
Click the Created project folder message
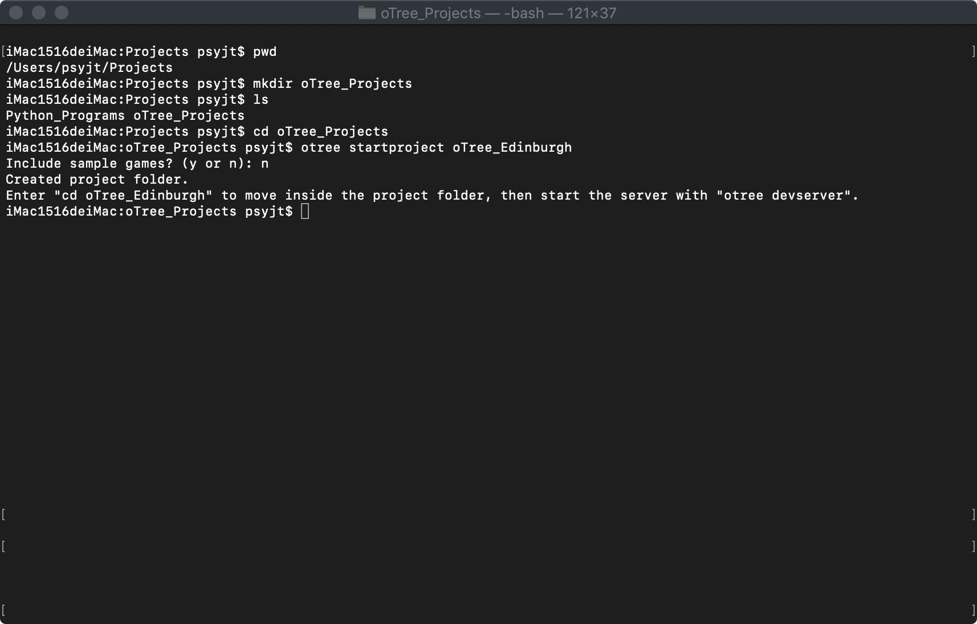click(x=96, y=179)
